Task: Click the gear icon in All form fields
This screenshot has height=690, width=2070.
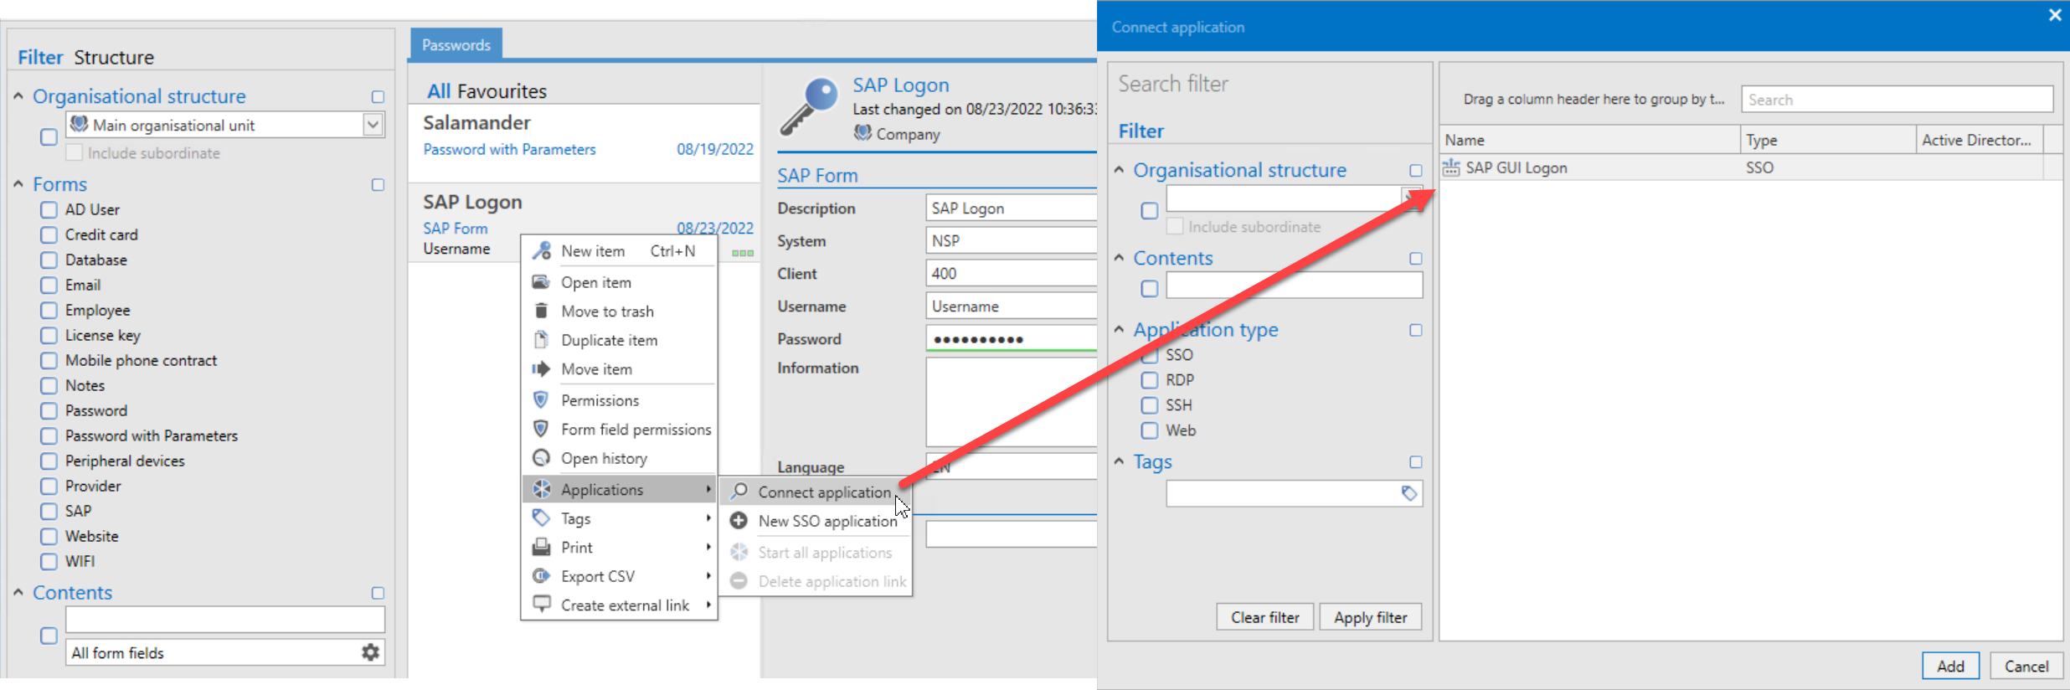Action: [x=370, y=652]
